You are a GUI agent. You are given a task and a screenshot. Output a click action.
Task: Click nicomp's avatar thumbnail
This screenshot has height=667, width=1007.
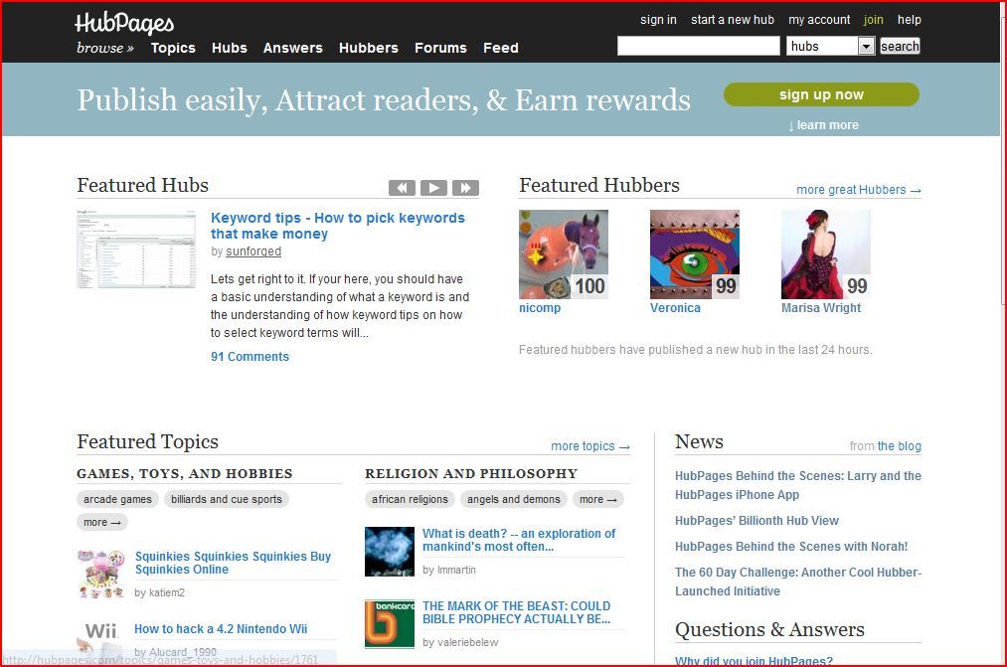click(x=564, y=254)
